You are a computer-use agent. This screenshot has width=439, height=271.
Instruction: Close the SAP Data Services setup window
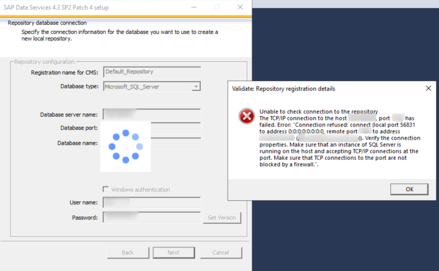tap(240, 7)
